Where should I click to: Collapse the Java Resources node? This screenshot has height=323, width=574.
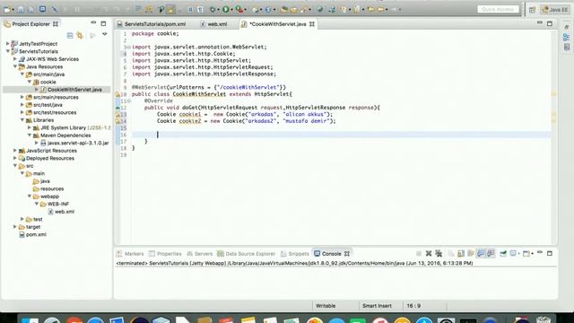[14, 66]
